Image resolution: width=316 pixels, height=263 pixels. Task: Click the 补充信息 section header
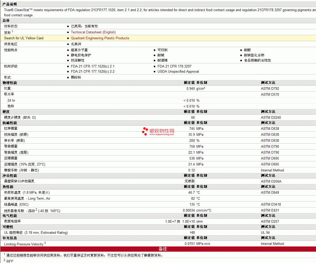point(10,238)
